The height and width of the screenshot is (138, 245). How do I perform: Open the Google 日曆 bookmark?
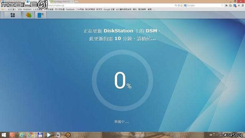(x=109, y=9)
